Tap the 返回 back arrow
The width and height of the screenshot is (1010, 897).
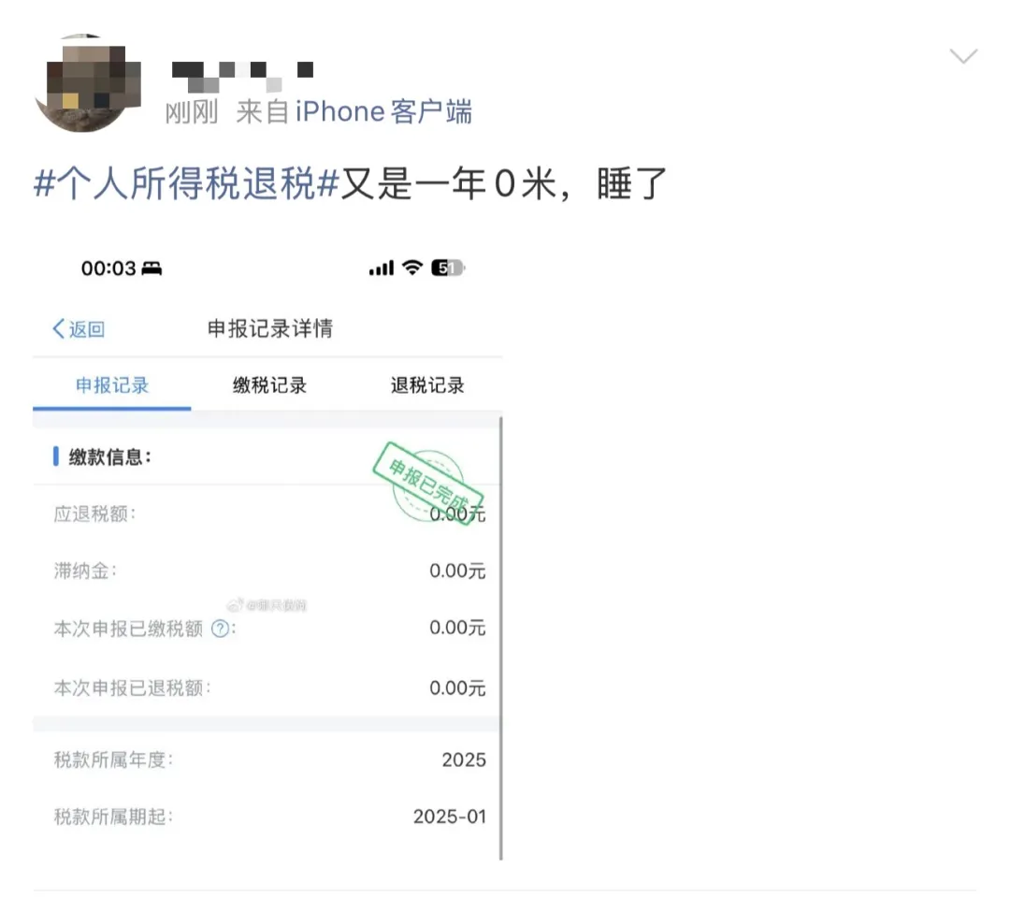click(x=79, y=328)
